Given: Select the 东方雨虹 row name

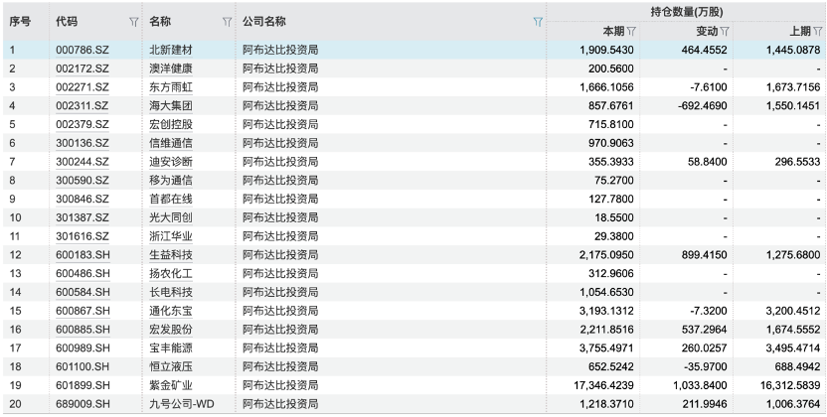Looking at the screenshot, I should [x=171, y=86].
